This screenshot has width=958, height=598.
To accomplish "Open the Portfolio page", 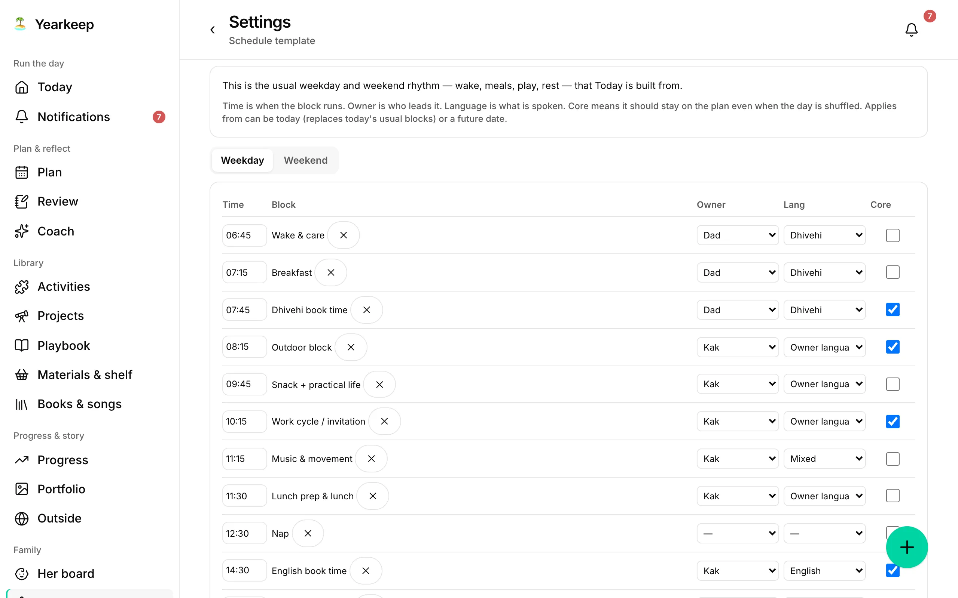I will pyautogui.click(x=89, y=489).
